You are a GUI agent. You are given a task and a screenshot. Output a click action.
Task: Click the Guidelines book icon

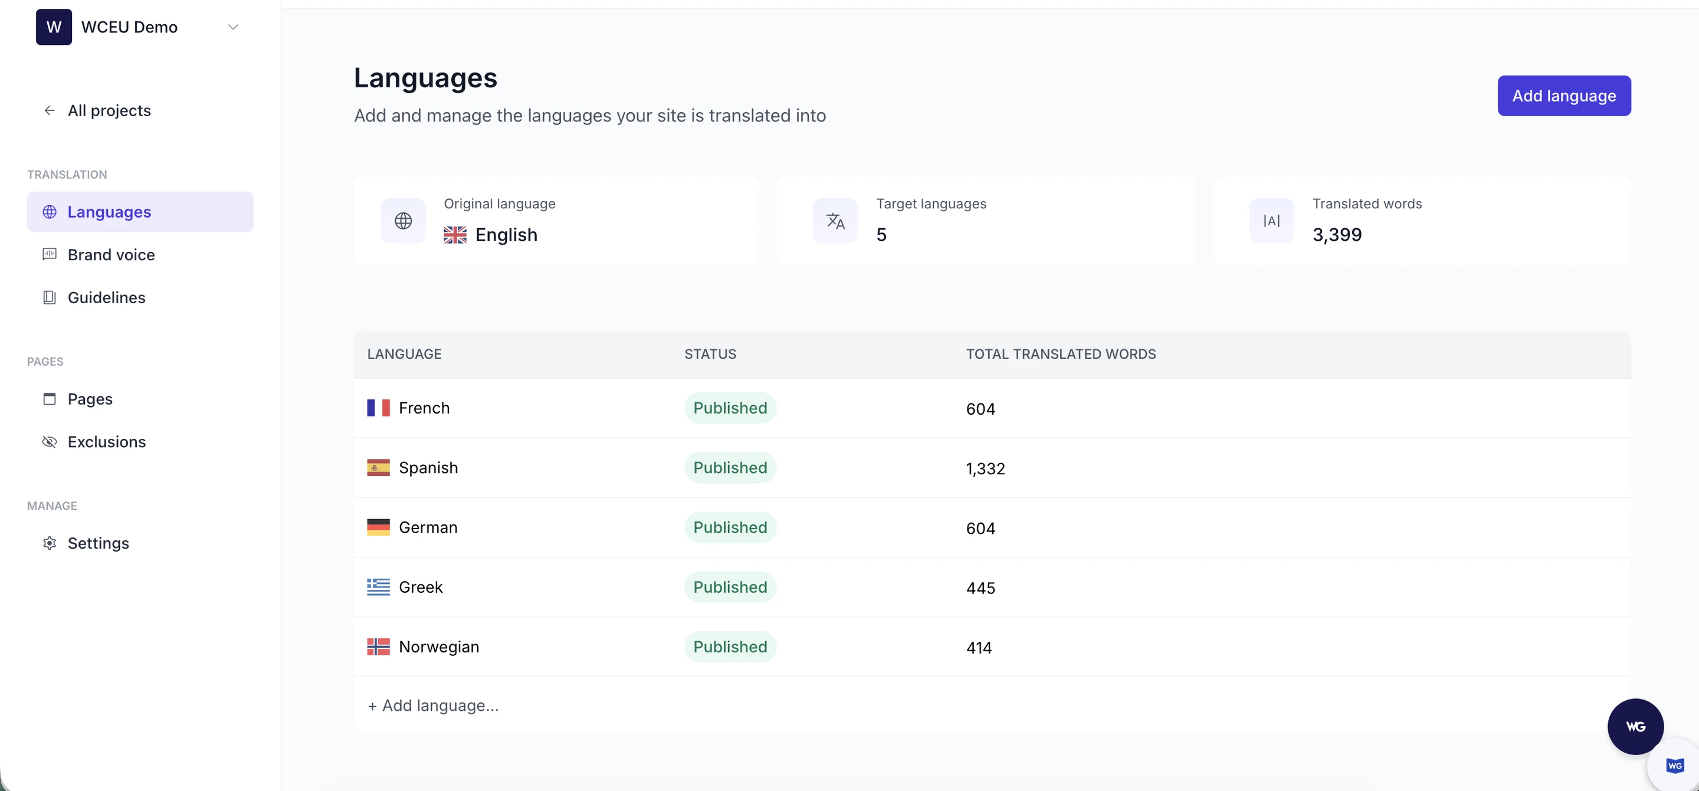(50, 297)
